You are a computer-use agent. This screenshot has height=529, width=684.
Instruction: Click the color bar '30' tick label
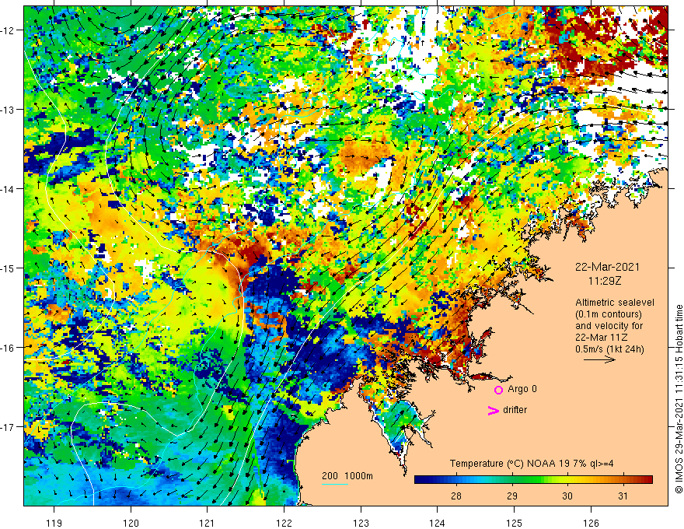[x=567, y=496]
